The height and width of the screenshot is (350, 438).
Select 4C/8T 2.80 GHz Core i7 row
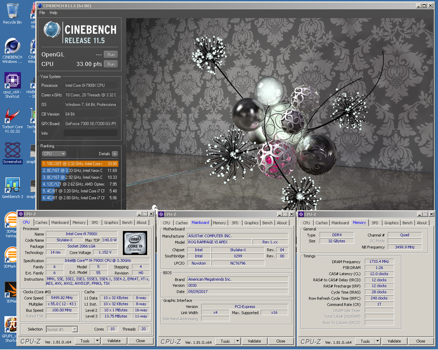80,198
